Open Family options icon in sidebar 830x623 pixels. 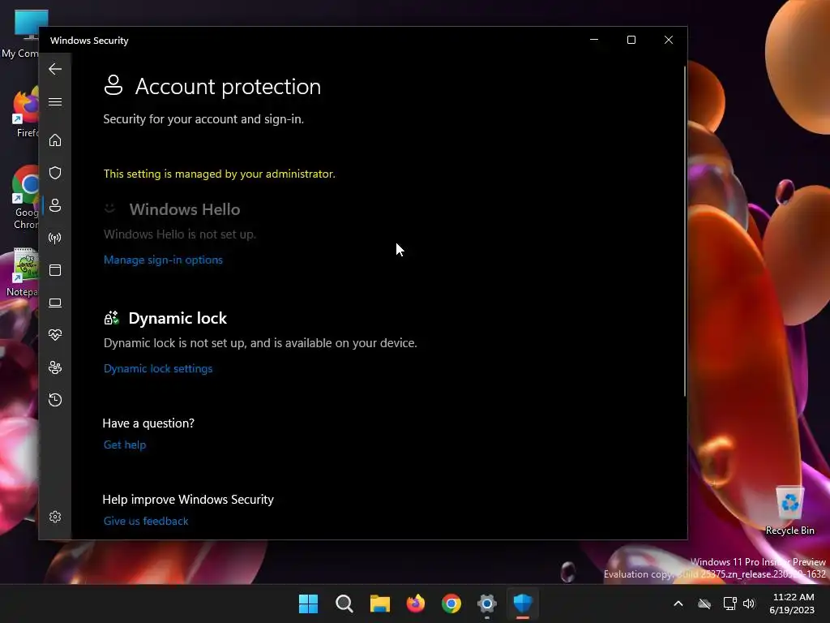[x=55, y=367]
